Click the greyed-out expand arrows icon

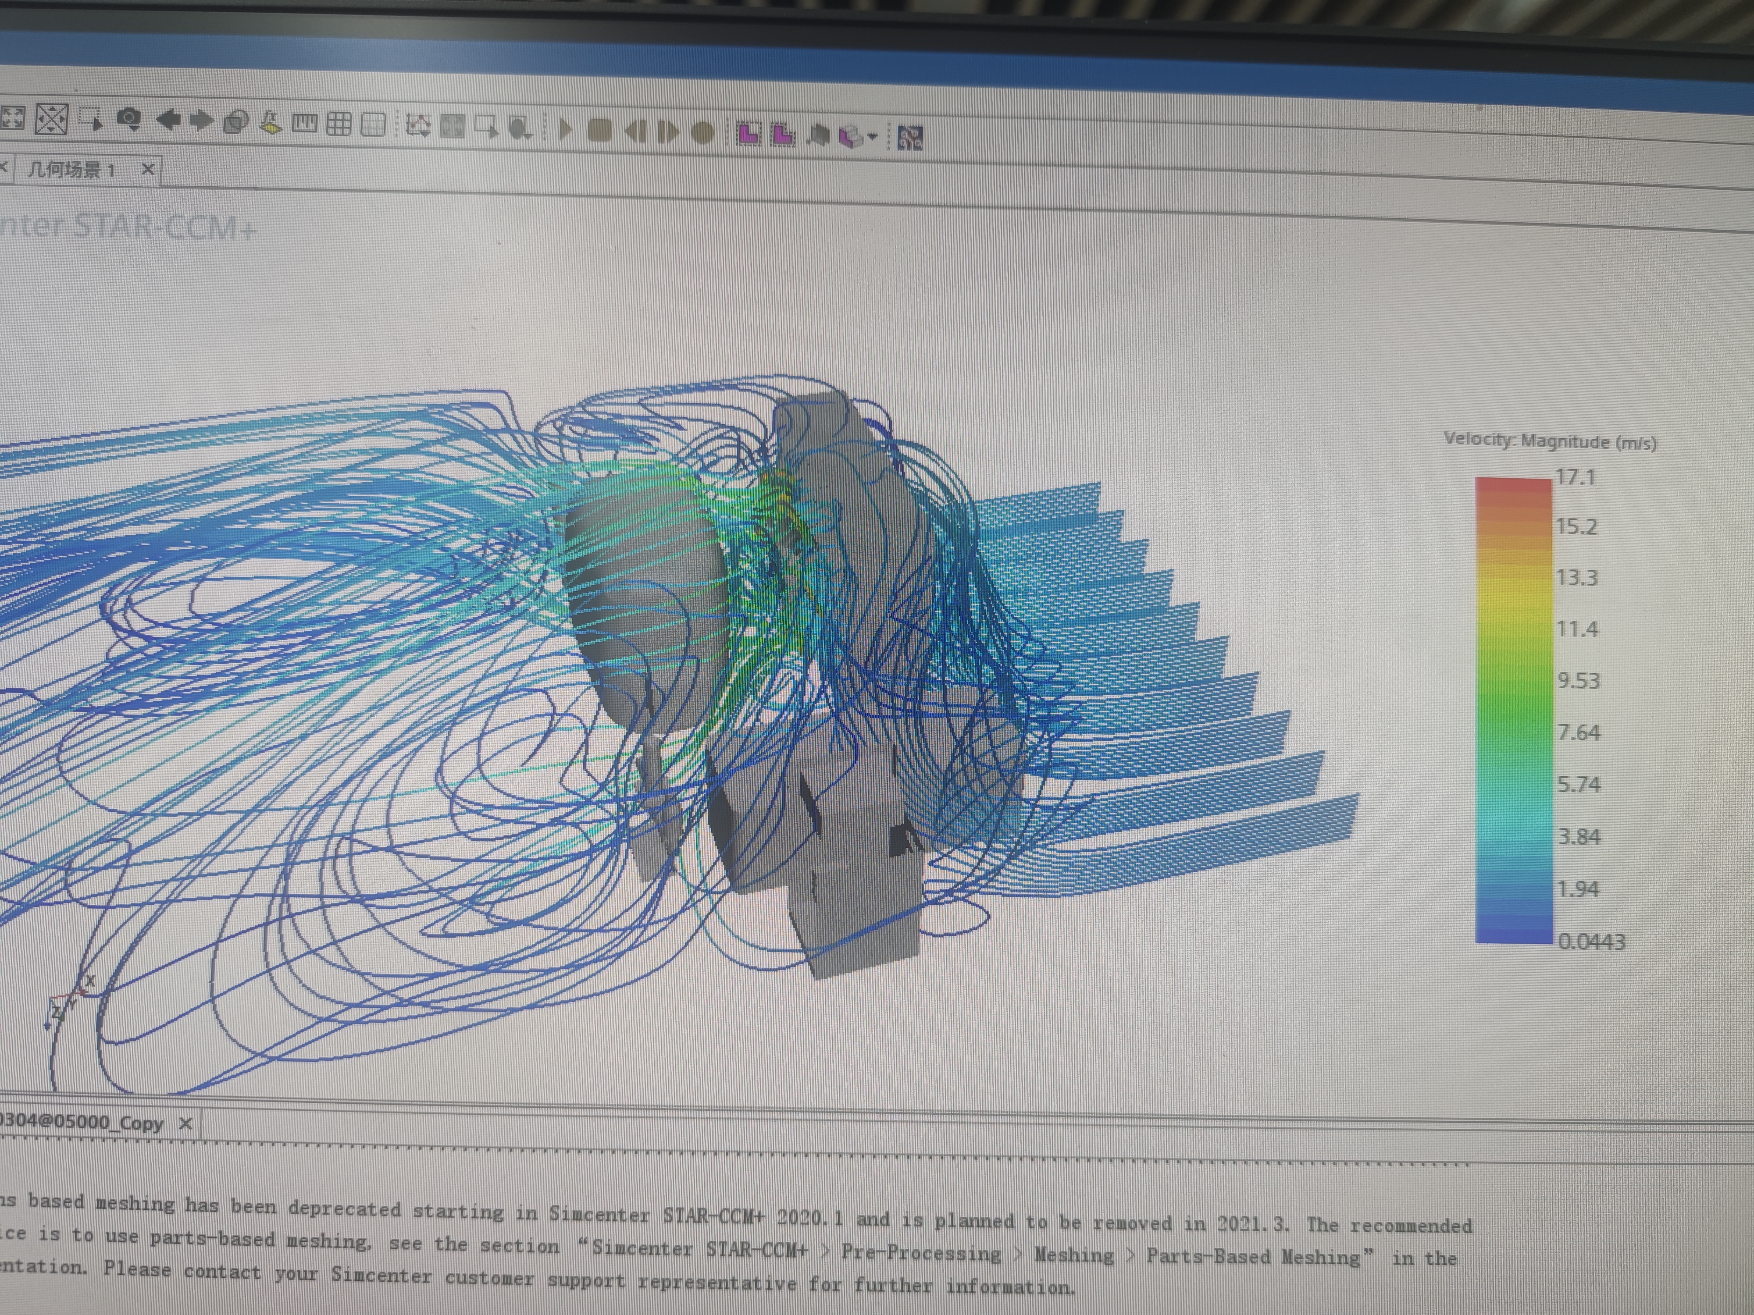[452, 126]
